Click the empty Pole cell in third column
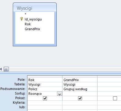 109,80
